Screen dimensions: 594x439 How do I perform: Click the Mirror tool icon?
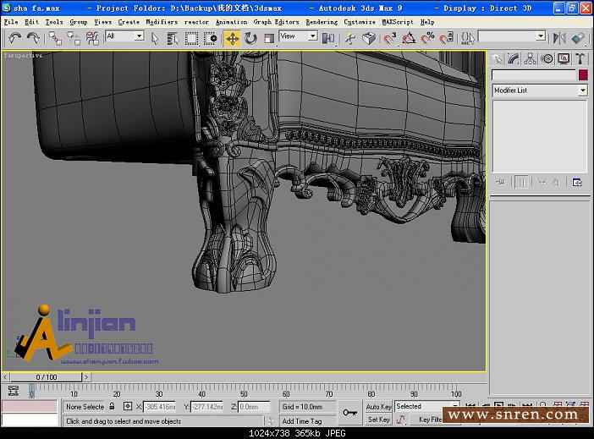[558, 38]
